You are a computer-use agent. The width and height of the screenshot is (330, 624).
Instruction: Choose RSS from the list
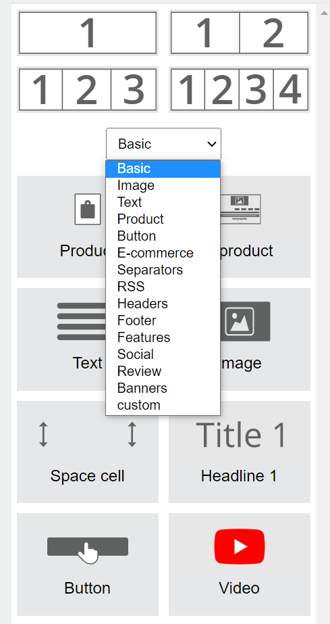click(163, 287)
